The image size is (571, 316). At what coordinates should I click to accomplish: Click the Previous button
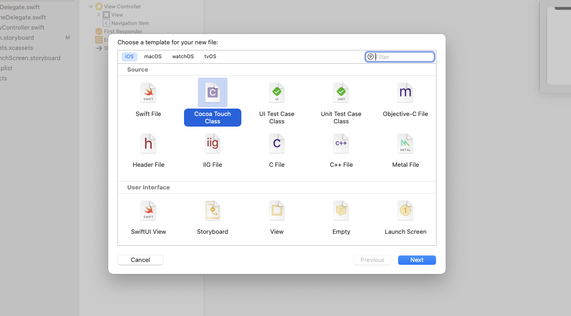(373, 260)
